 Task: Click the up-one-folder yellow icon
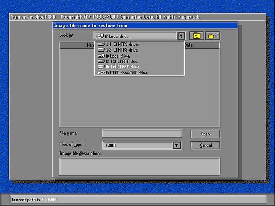click(x=197, y=36)
